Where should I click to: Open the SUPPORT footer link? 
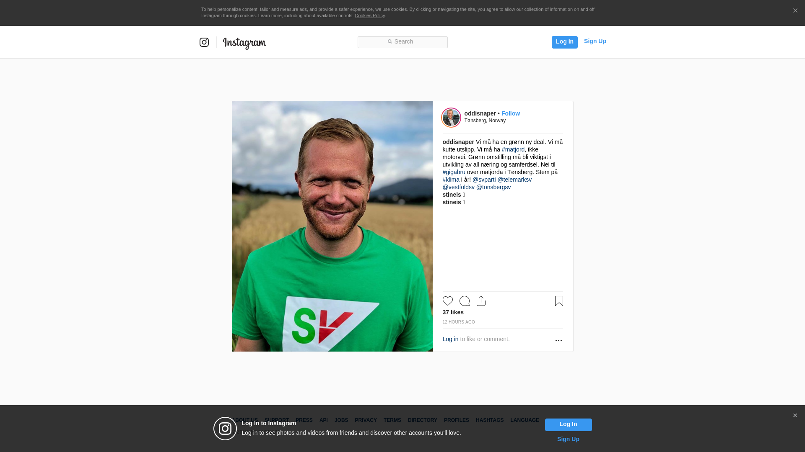[x=277, y=420]
